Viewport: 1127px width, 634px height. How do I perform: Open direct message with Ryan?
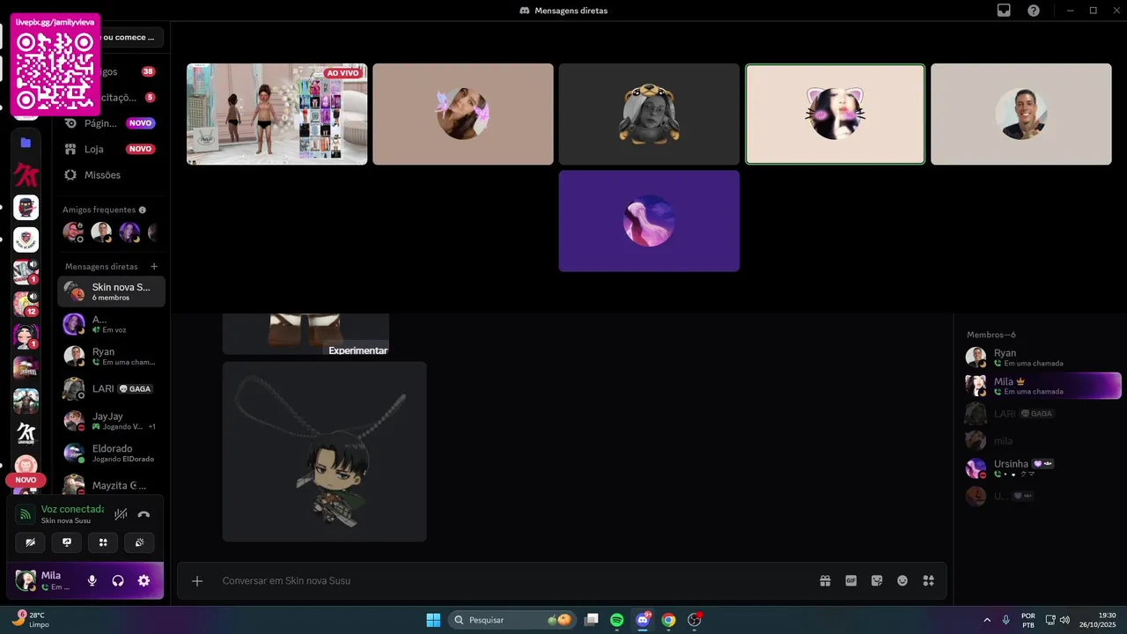pyautogui.click(x=111, y=356)
